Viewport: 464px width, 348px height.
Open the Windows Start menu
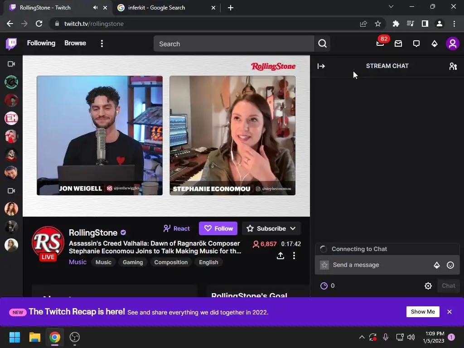14,337
